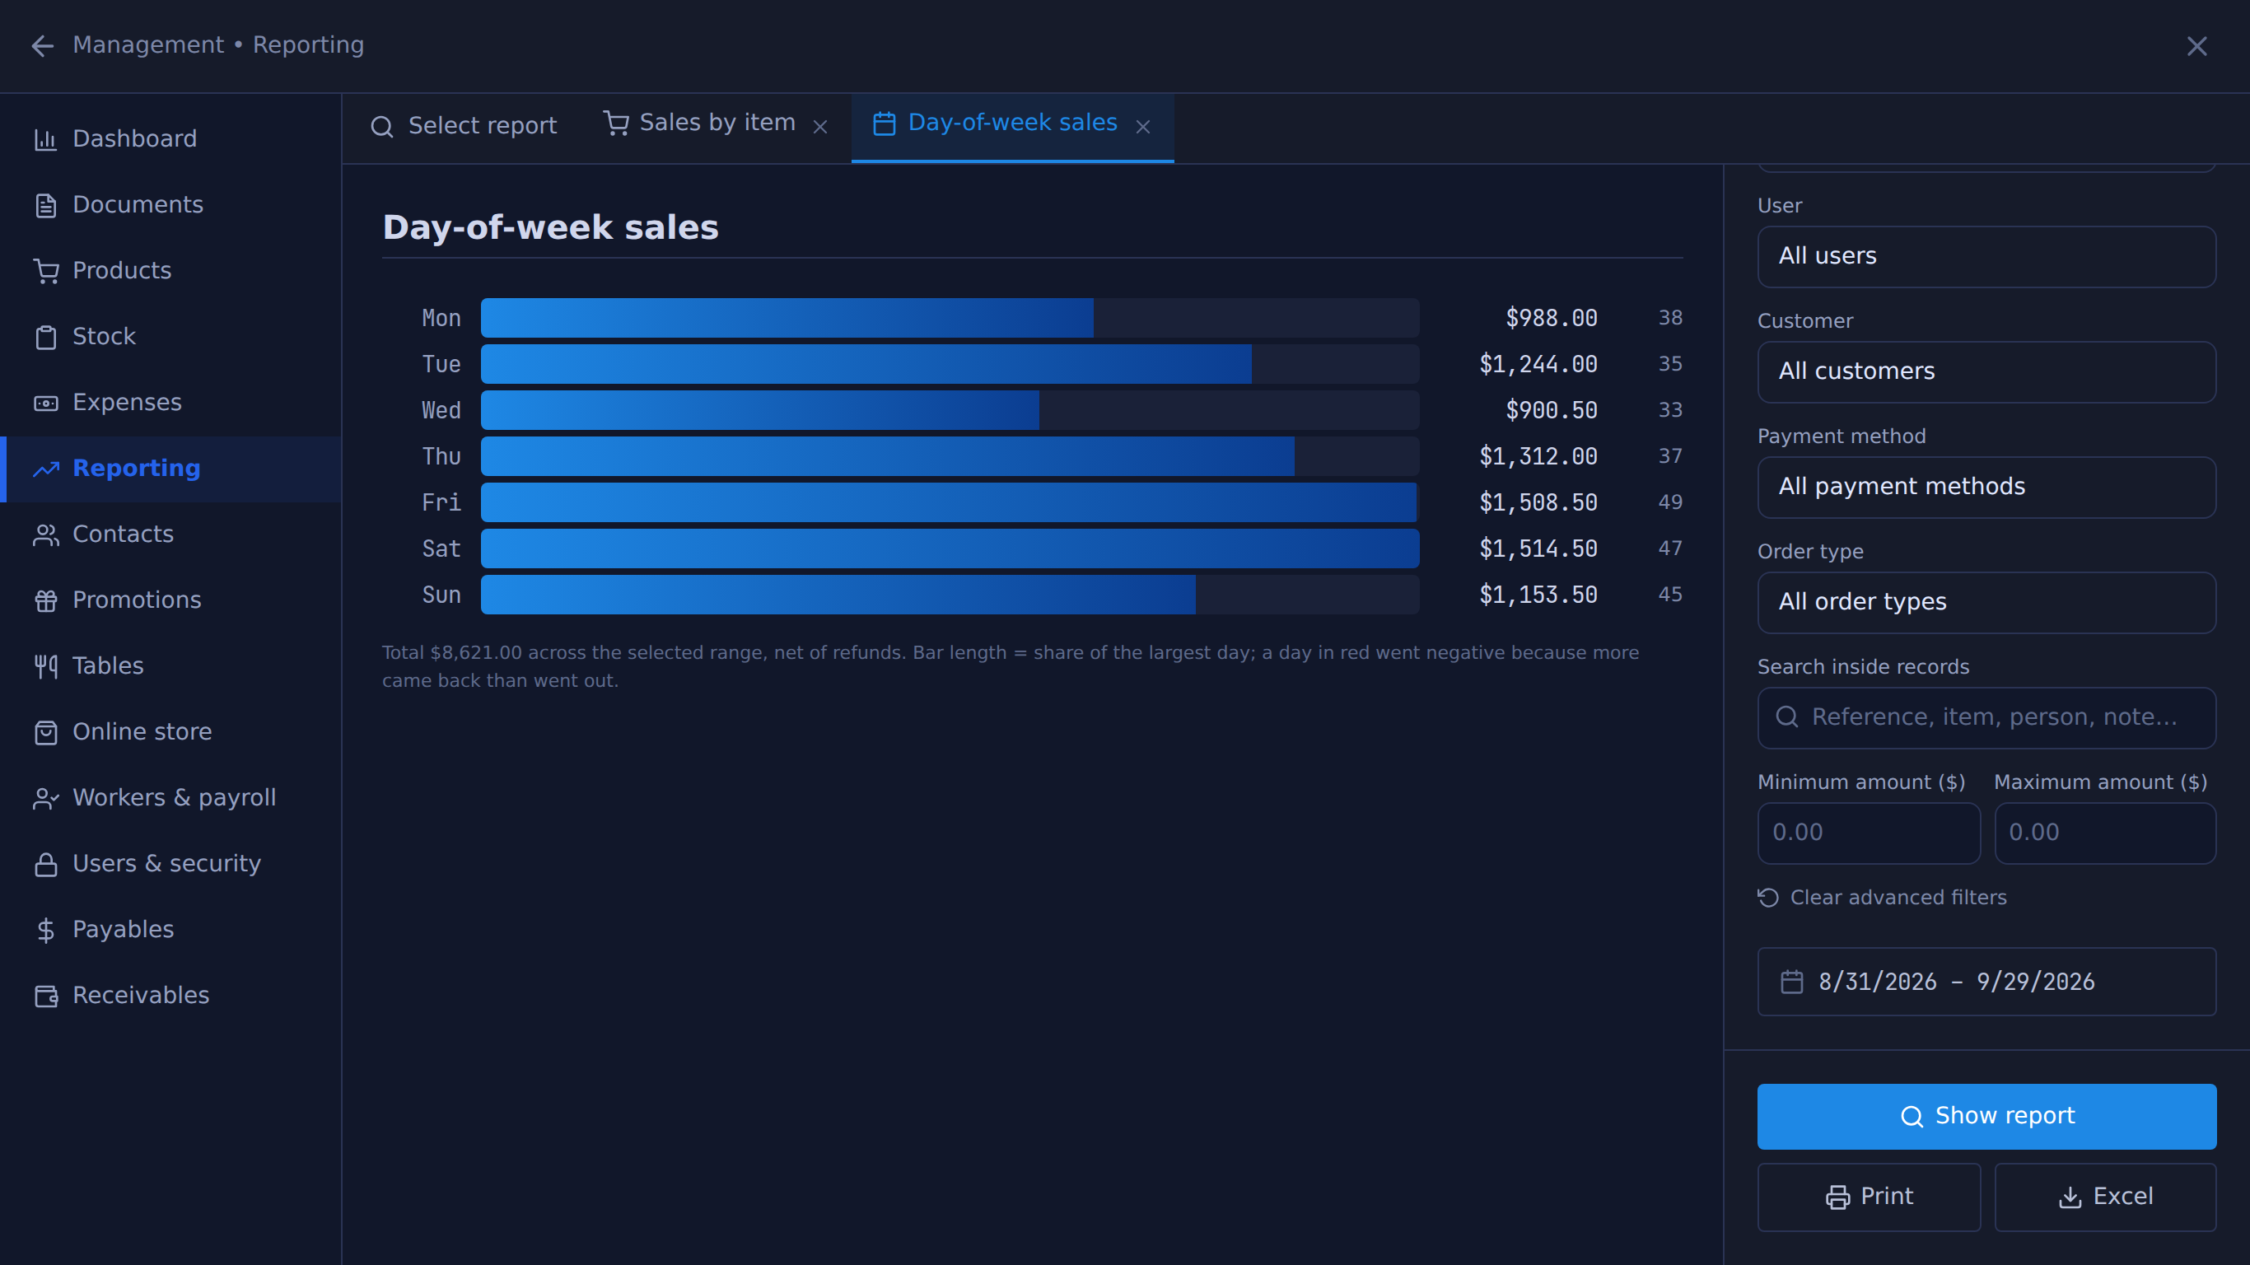Screen dimensions: 2250x1265
Task: Expand the All order types dropdown
Action: point(1986,603)
